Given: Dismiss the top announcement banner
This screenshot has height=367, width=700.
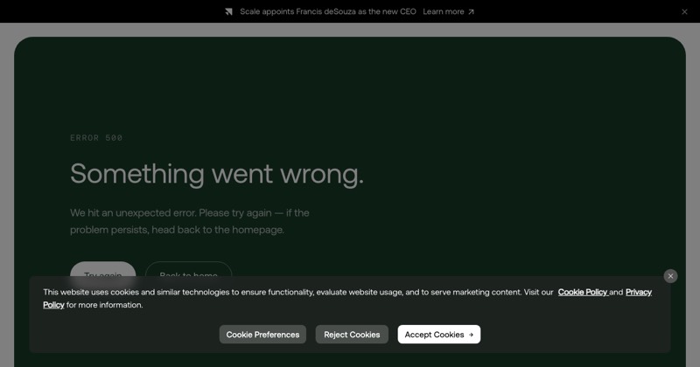Looking at the screenshot, I should coord(684,12).
